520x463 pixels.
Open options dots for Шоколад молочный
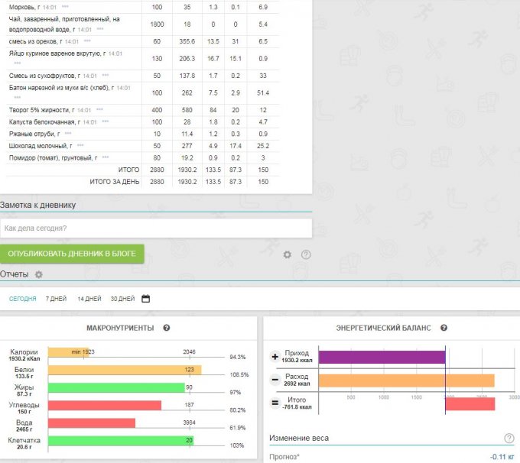(80, 145)
